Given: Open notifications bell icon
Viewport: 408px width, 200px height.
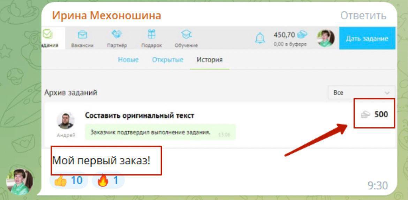Looking at the screenshot, I should coord(260,38).
